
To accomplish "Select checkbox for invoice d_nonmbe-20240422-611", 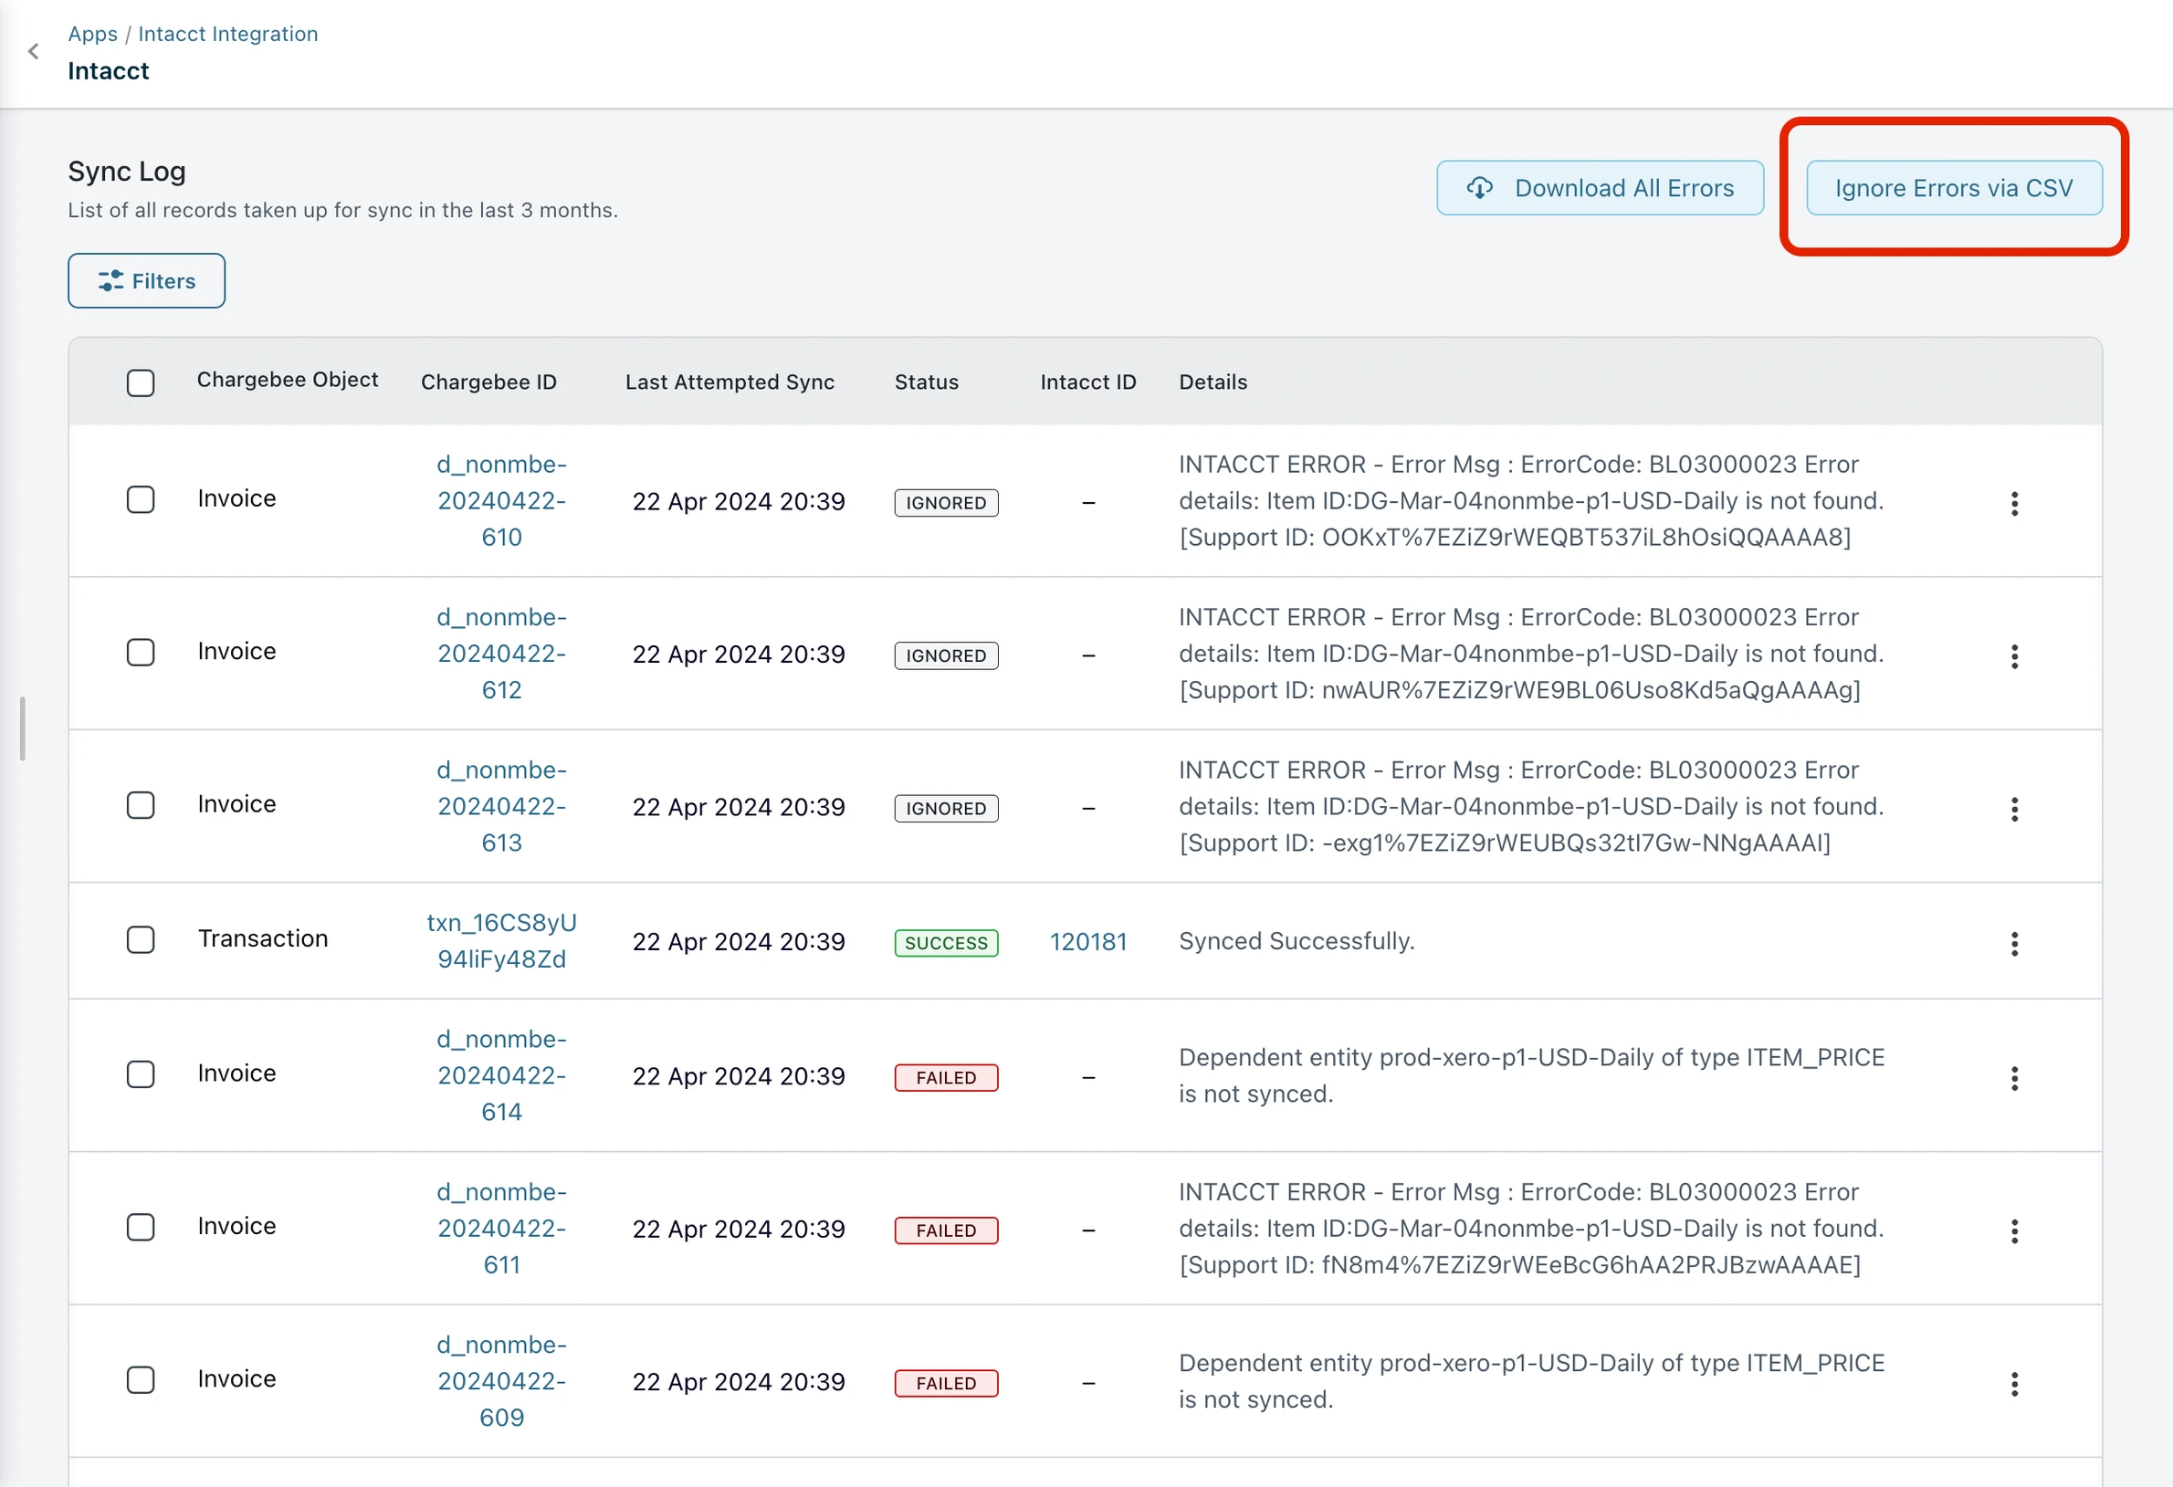I will [x=141, y=1226].
